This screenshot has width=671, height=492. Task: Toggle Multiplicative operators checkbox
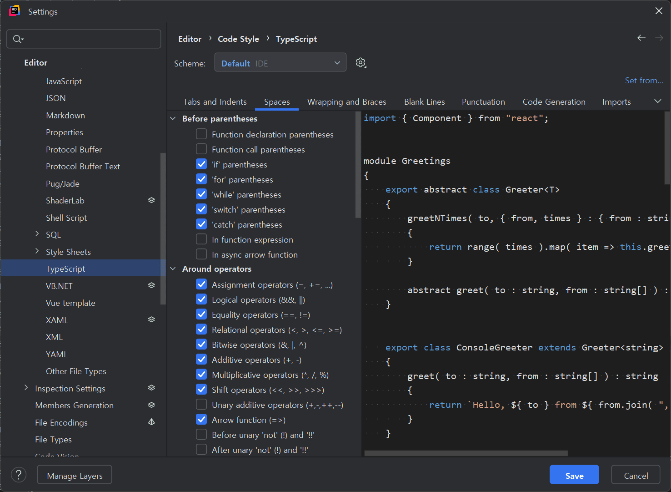point(201,375)
